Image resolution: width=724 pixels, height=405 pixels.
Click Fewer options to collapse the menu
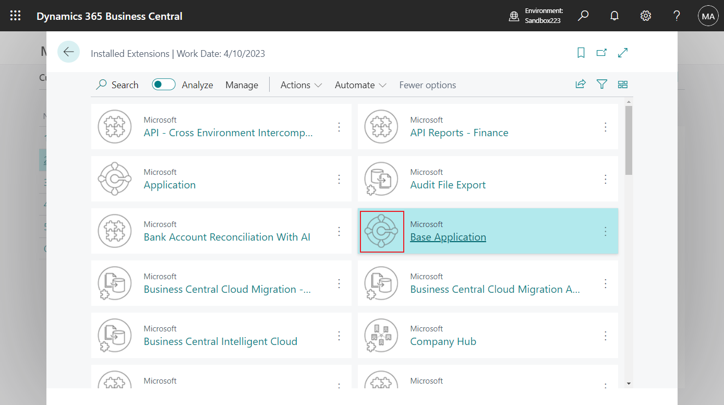click(x=427, y=85)
